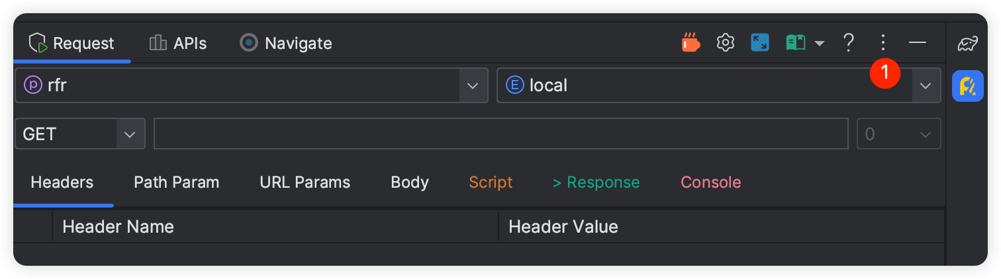Expand the arrow beside the book icon
1001x279 pixels.
tap(819, 44)
